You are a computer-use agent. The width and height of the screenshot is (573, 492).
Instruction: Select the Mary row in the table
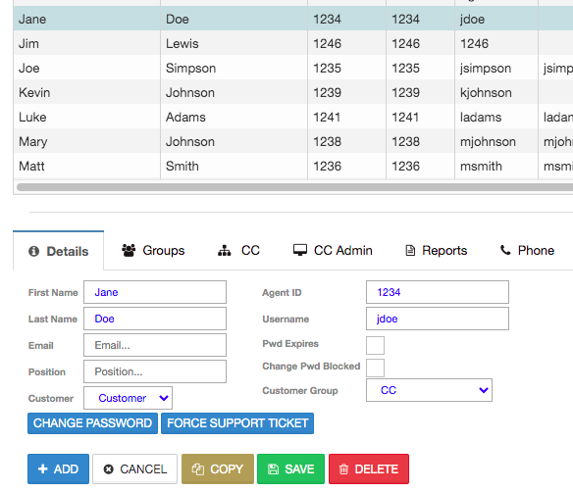coord(293,141)
